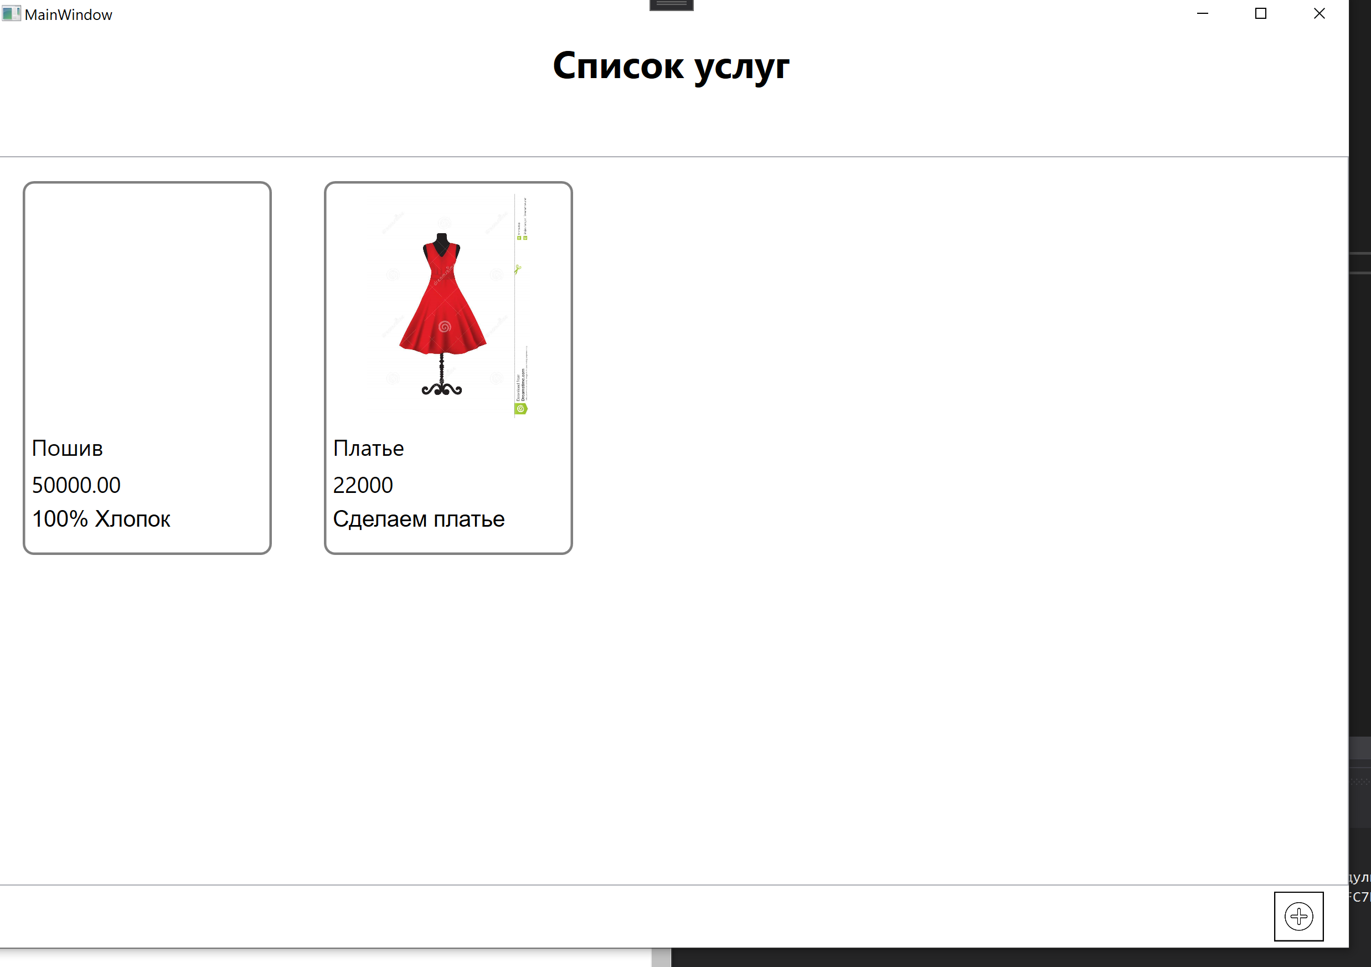
Task: Close the MainWindow window
Action: 1319,13
